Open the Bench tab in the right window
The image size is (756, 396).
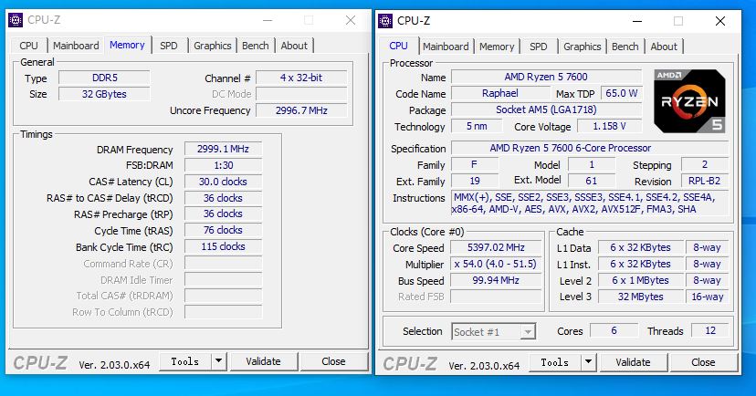pos(625,47)
